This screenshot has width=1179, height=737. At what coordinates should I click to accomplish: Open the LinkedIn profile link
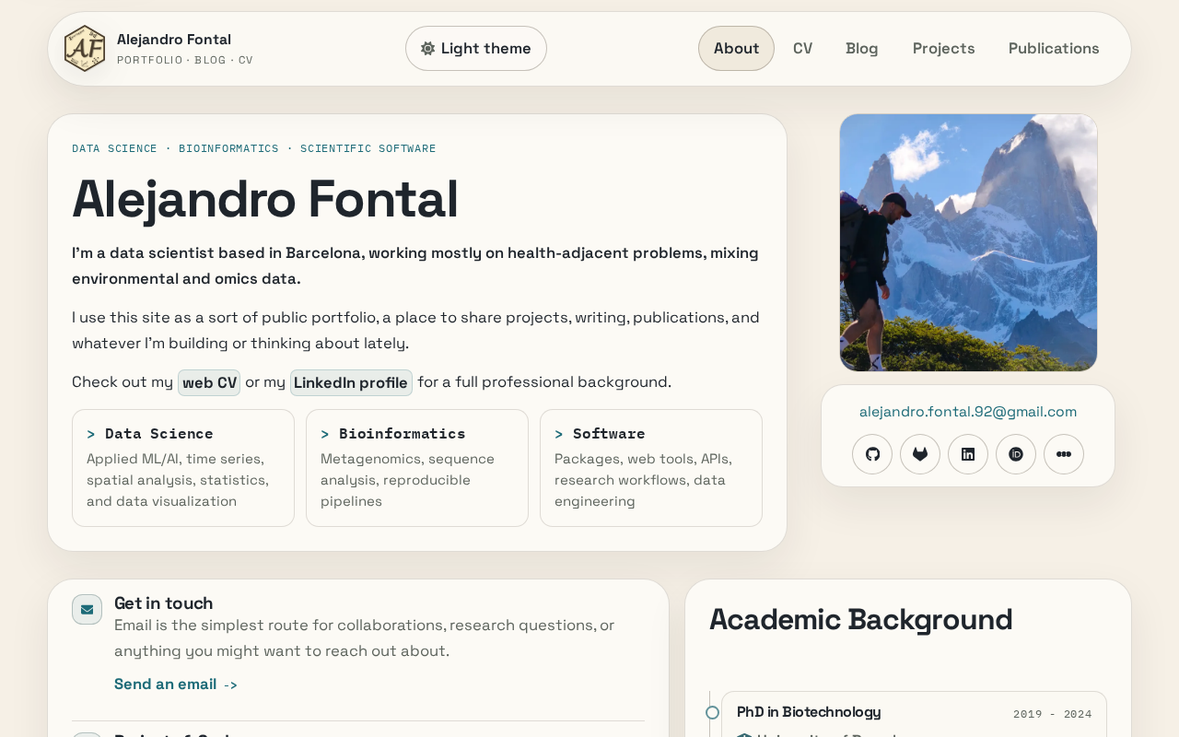click(x=351, y=382)
